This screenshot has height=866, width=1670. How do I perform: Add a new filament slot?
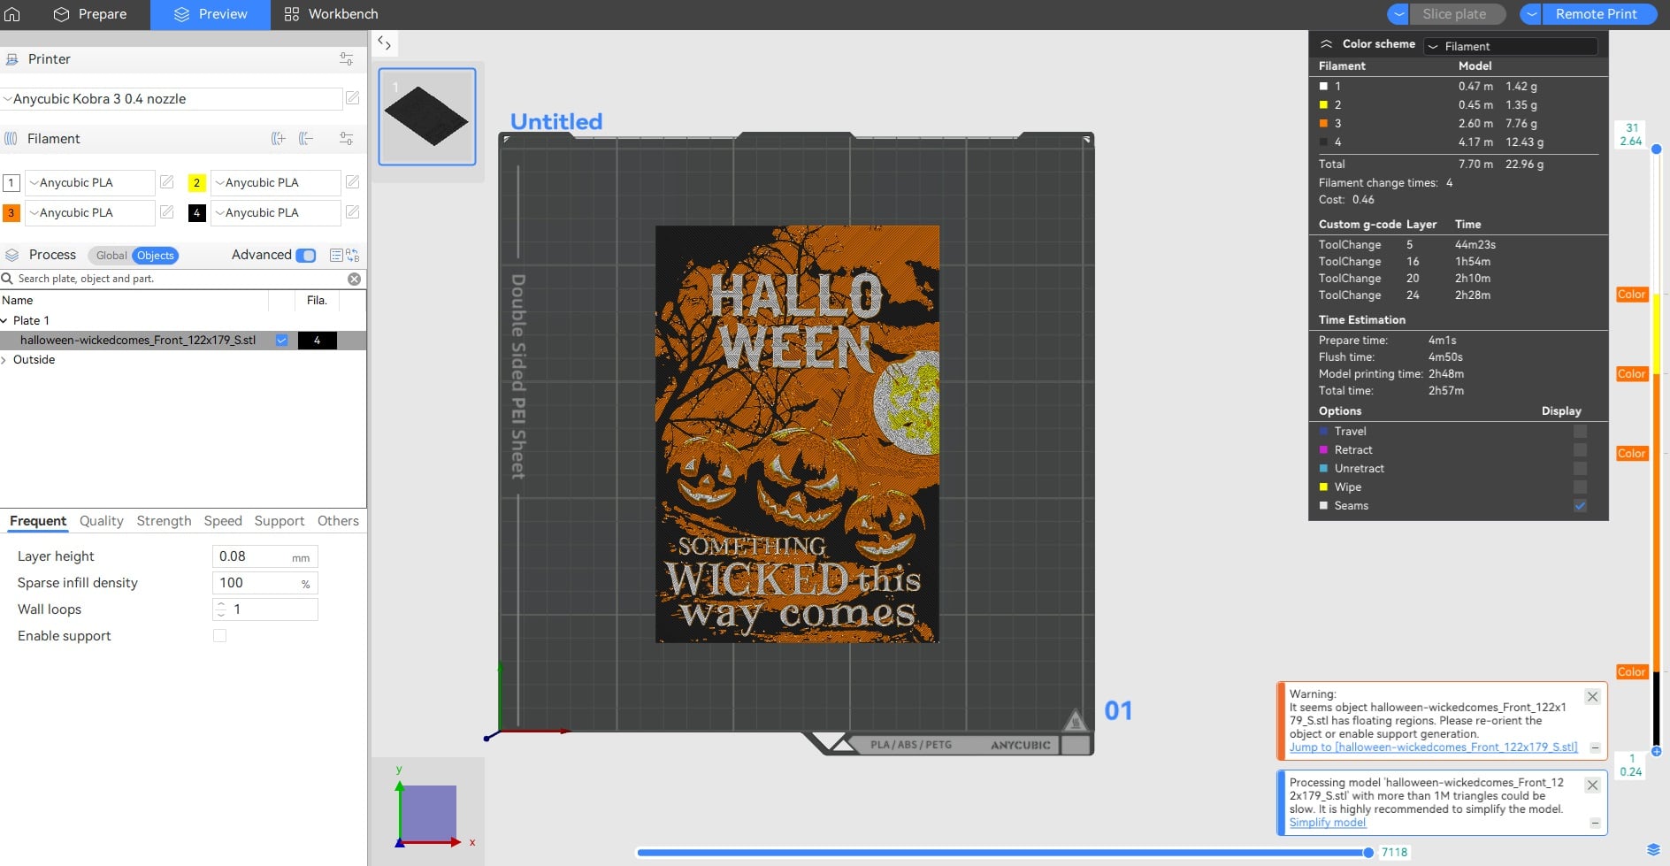tap(278, 138)
